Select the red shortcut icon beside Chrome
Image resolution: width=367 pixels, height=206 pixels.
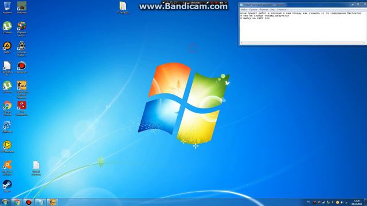pyautogui.click(x=22, y=108)
